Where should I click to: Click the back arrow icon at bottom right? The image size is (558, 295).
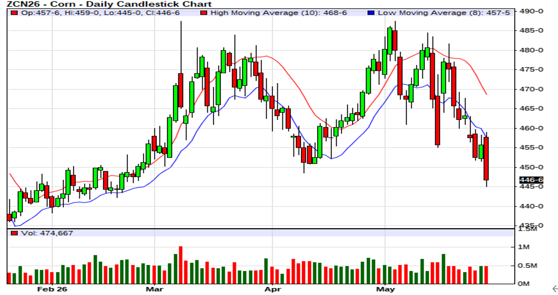click(554, 288)
